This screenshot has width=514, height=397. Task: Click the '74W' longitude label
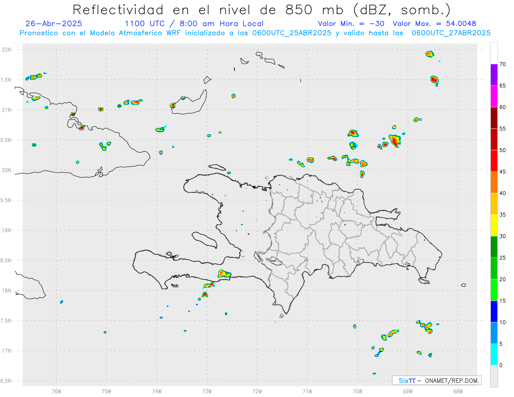pyautogui.click(x=157, y=391)
